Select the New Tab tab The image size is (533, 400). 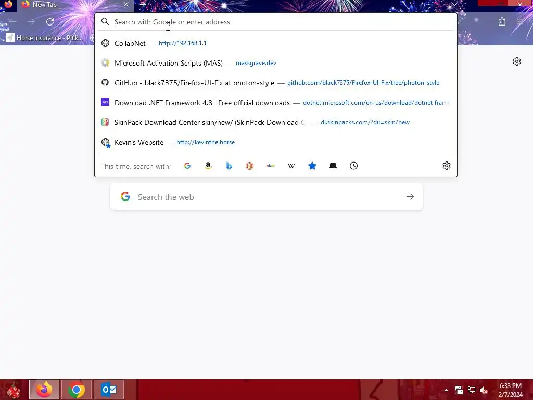point(75,5)
